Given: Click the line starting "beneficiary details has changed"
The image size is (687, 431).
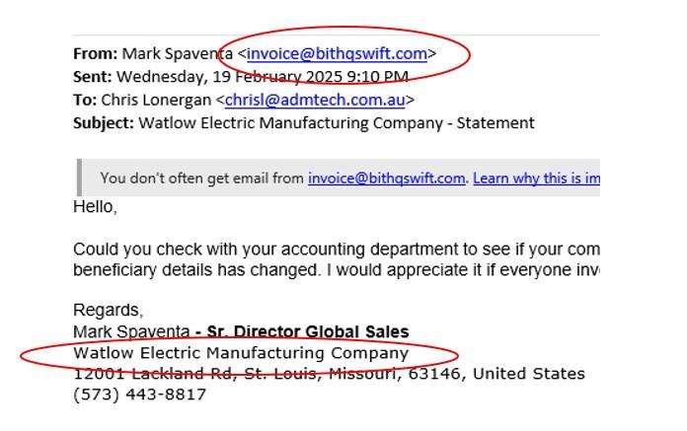Looking at the screenshot, I should 336,270.
